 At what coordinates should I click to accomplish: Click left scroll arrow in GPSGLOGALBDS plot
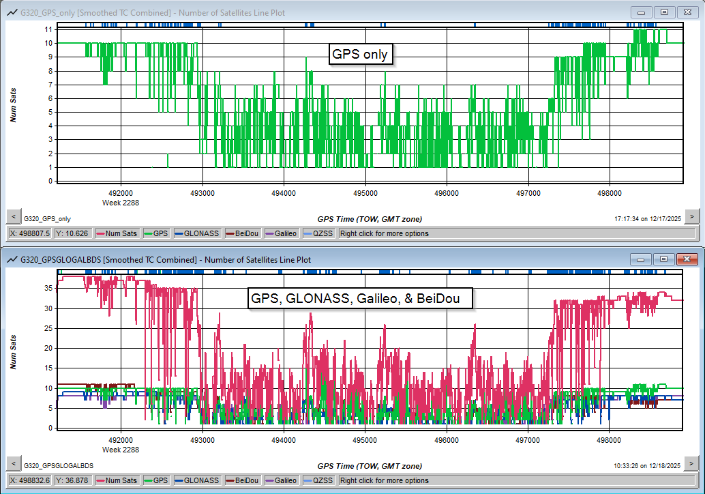point(14,463)
